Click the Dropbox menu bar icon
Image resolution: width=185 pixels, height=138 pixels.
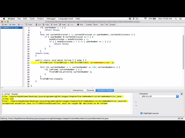[x=130, y=19]
